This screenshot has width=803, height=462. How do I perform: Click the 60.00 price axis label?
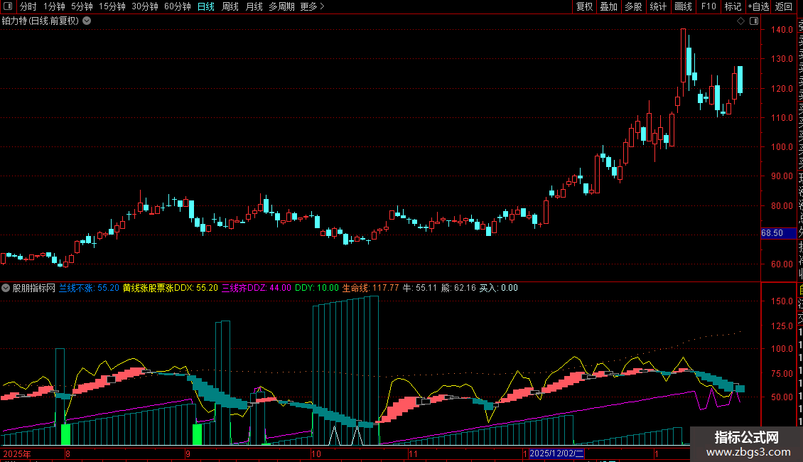click(782, 264)
